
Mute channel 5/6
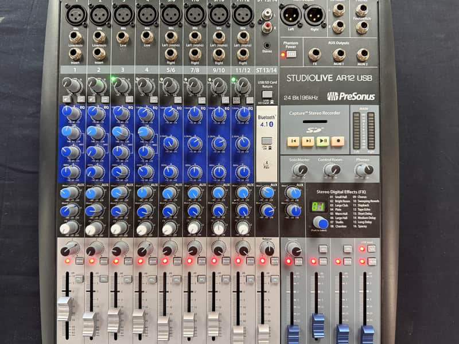tap(177, 261)
